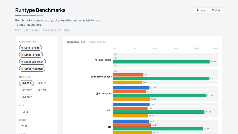Click the blue dot in Safe Parsing pill
The width and height of the screenshot is (238, 134).
(22, 48)
